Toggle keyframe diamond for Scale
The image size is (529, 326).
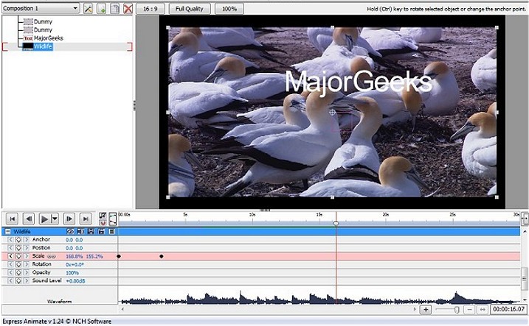(x=18, y=256)
